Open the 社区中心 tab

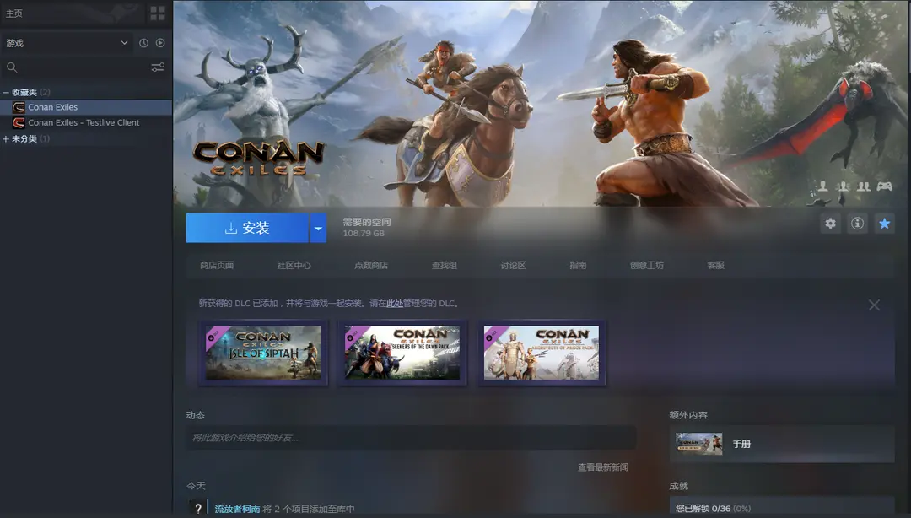tap(294, 265)
